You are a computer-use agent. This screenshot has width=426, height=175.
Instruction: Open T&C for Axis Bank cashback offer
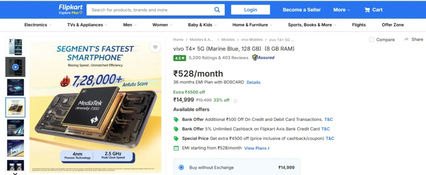point(325,129)
